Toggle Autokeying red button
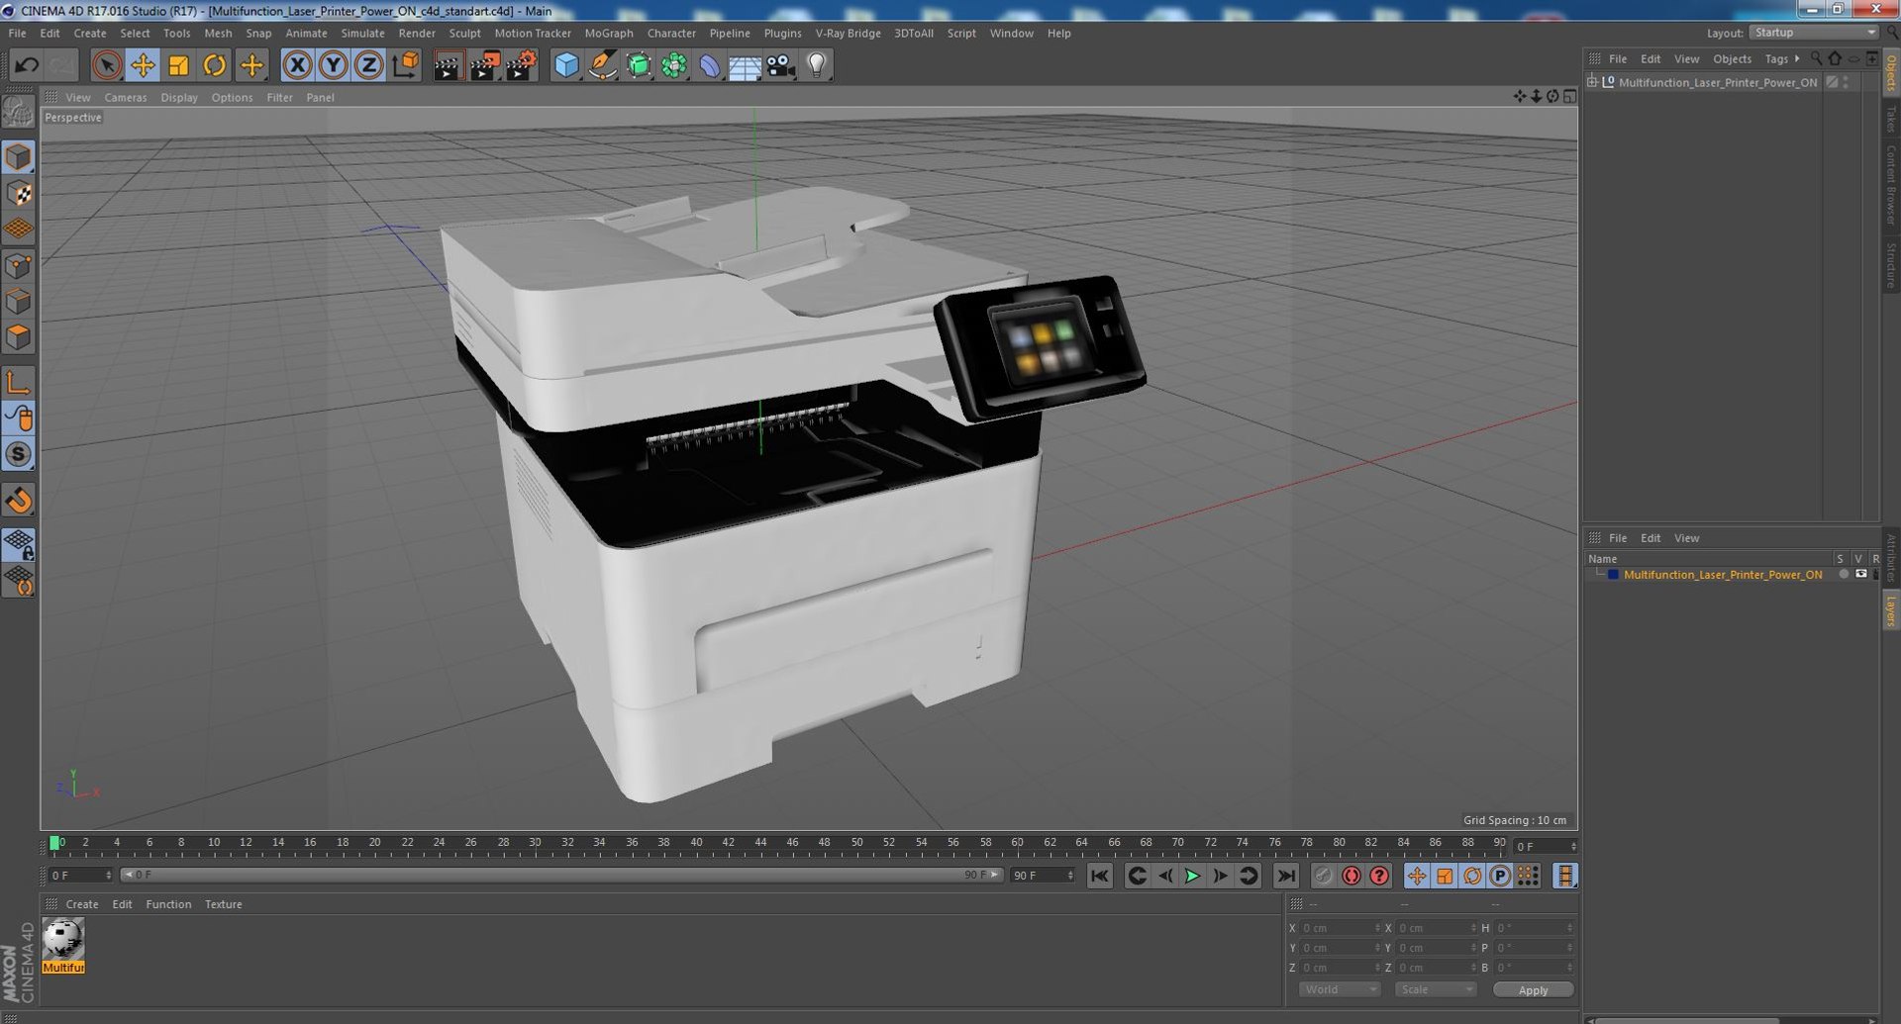This screenshot has height=1024, width=1901. click(x=1351, y=876)
